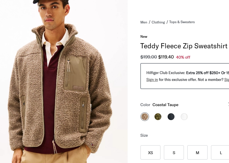The width and height of the screenshot is (229, 163).
Task: Click the cut-off sign-up link after "Not a member?"
Action: [x=226, y=80]
